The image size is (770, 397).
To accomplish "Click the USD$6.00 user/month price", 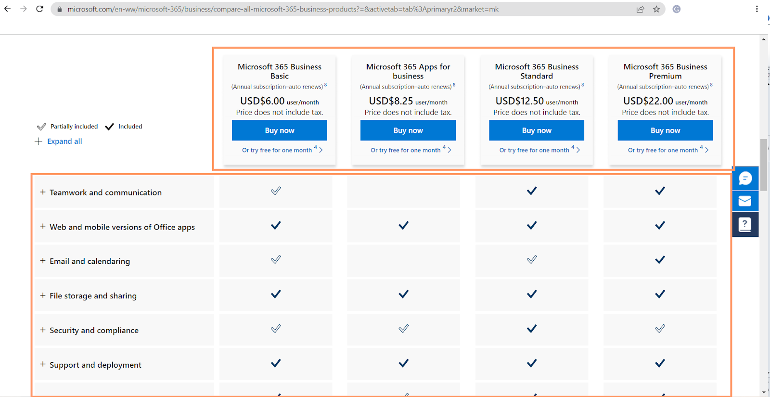I will pyautogui.click(x=280, y=101).
